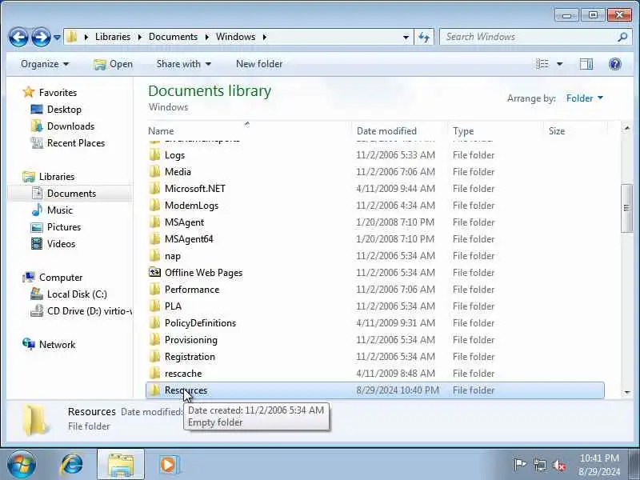Select Libraries in the navigation pane
Viewport: 640px width, 480px height.
coord(57,177)
